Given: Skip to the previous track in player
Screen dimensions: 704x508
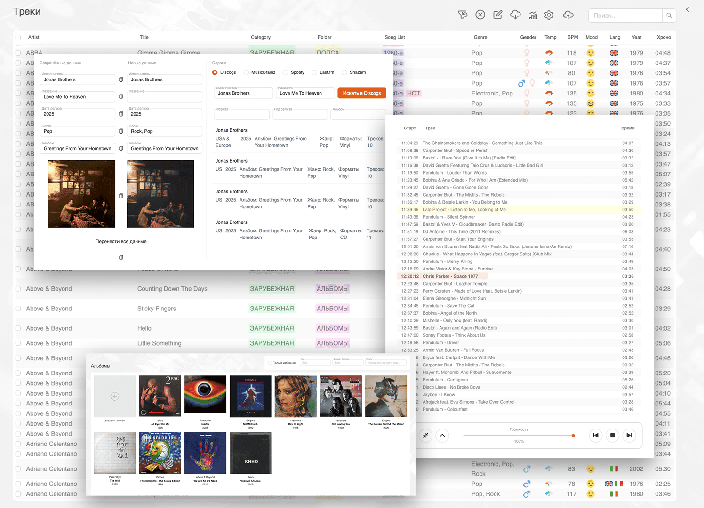Looking at the screenshot, I should coord(595,435).
